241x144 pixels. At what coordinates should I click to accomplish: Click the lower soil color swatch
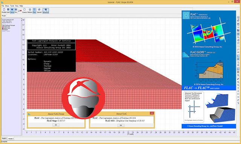(x=3, y=27)
